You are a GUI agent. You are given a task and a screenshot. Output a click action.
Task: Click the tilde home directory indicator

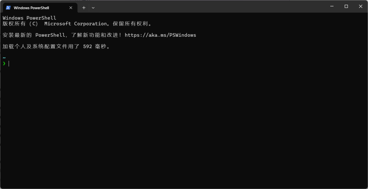(4, 57)
